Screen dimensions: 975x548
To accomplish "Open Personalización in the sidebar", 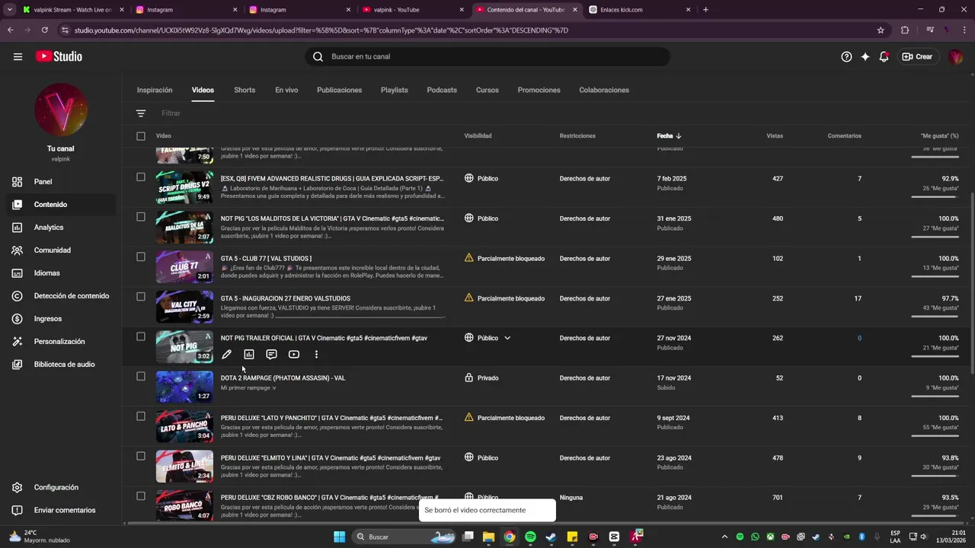I will (x=61, y=342).
